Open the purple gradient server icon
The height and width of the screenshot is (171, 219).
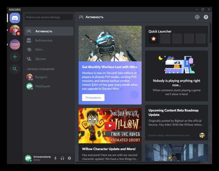pyautogui.click(x=15, y=44)
